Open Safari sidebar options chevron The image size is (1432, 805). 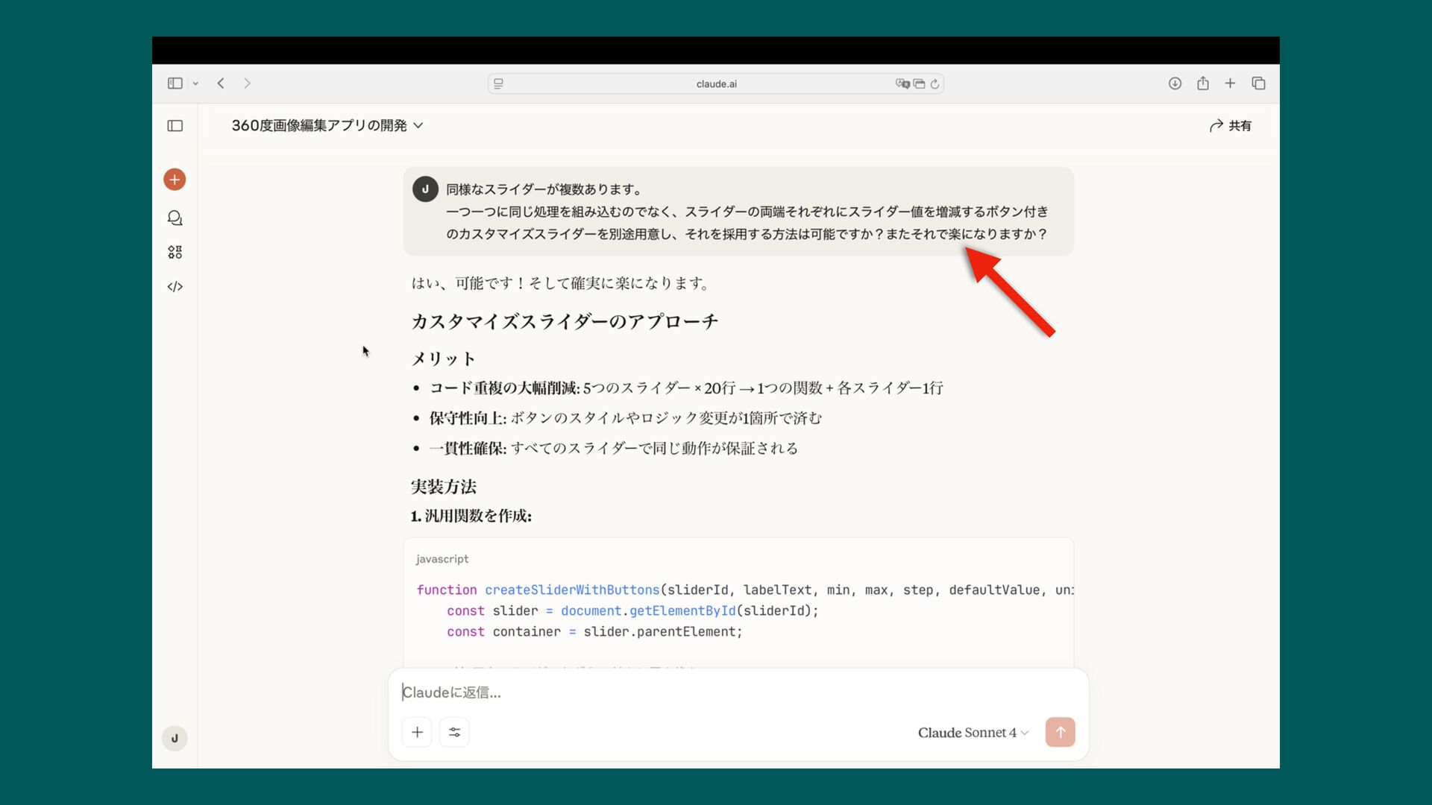coord(195,83)
